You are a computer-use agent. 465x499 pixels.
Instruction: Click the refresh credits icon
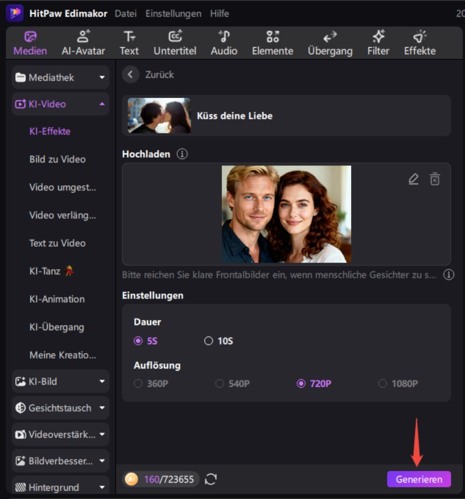click(x=211, y=479)
